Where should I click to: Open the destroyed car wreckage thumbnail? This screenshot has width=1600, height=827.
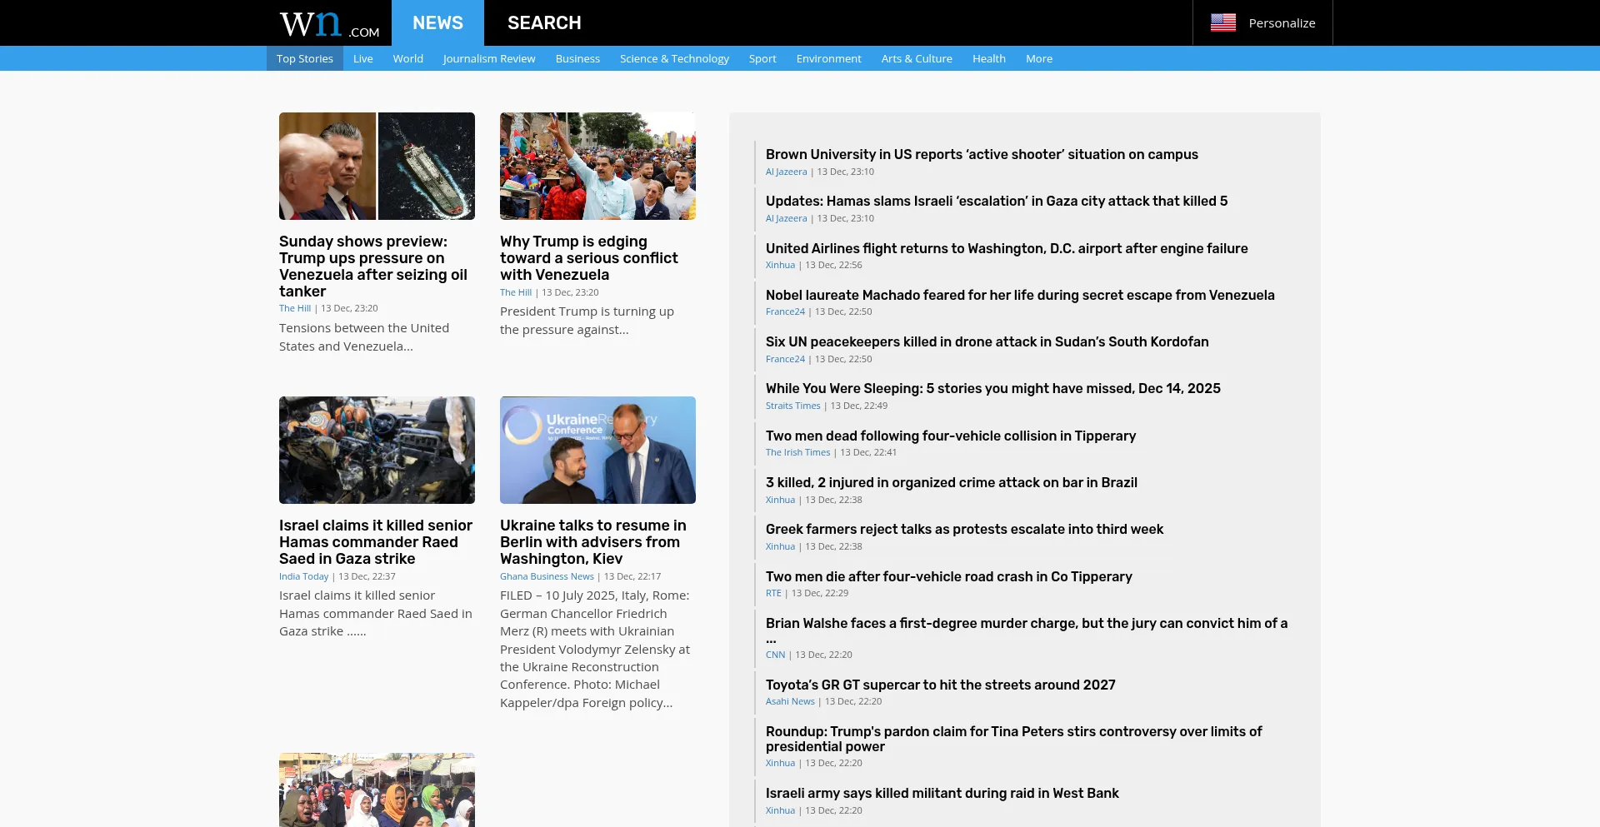377,450
